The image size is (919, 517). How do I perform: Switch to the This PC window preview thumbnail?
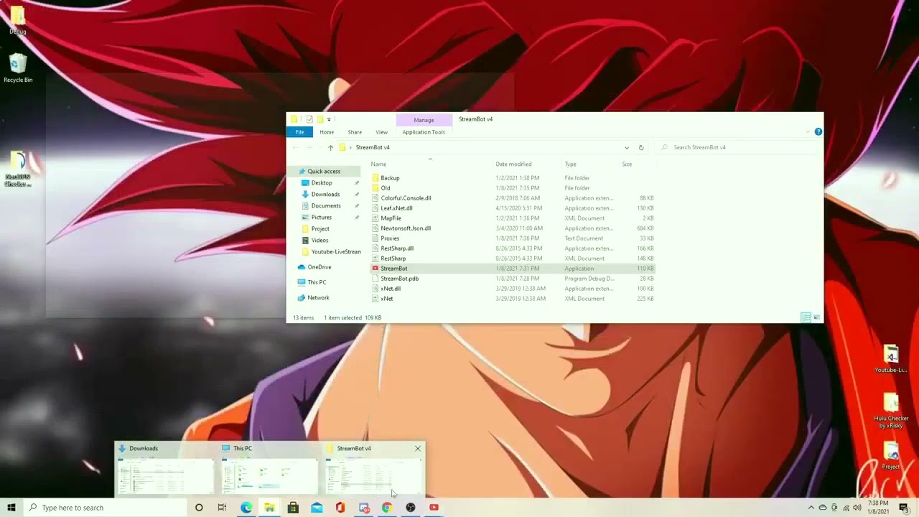click(x=270, y=477)
